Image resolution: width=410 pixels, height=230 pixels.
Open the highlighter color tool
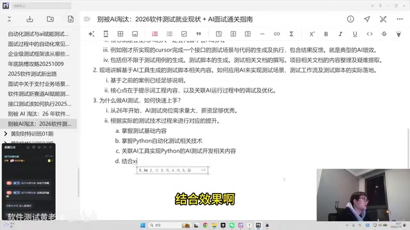398,34
